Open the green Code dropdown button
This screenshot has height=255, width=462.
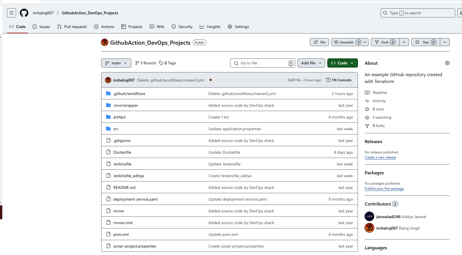coord(342,63)
